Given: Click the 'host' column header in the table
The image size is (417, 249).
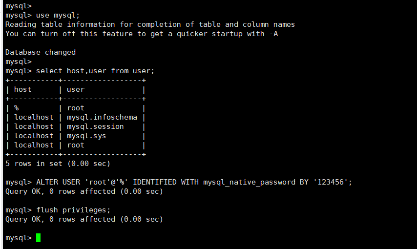Looking at the screenshot, I should pyautogui.click(x=23, y=89).
